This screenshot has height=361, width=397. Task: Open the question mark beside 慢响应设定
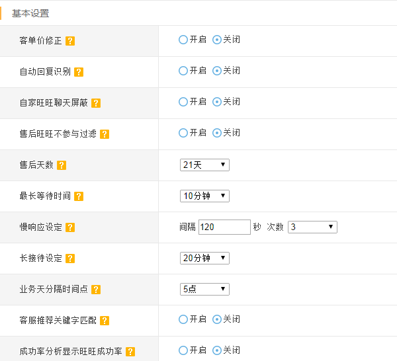(70, 227)
